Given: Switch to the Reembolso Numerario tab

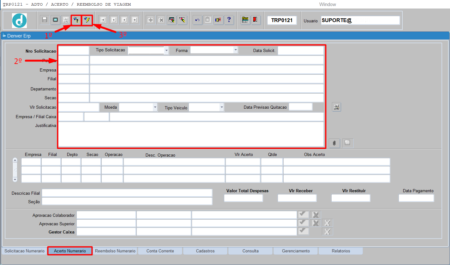Looking at the screenshot, I should coord(115,251).
